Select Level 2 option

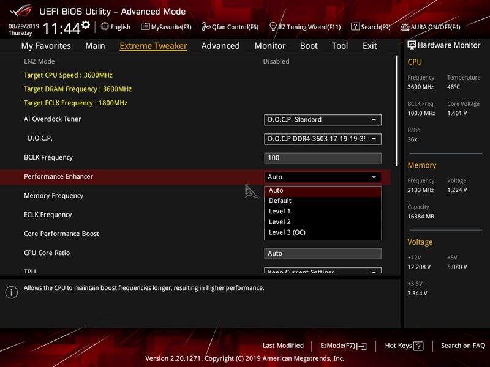pyautogui.click(x=323, y=222)
